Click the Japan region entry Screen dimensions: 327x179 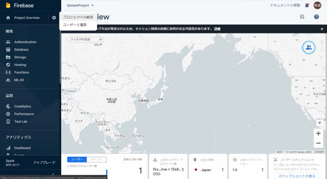coord(206,170)
